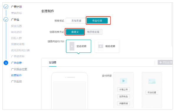Screen dimensions: 174x111
Task: Go to 广告组 in sidebar
Action: (15, 20)
